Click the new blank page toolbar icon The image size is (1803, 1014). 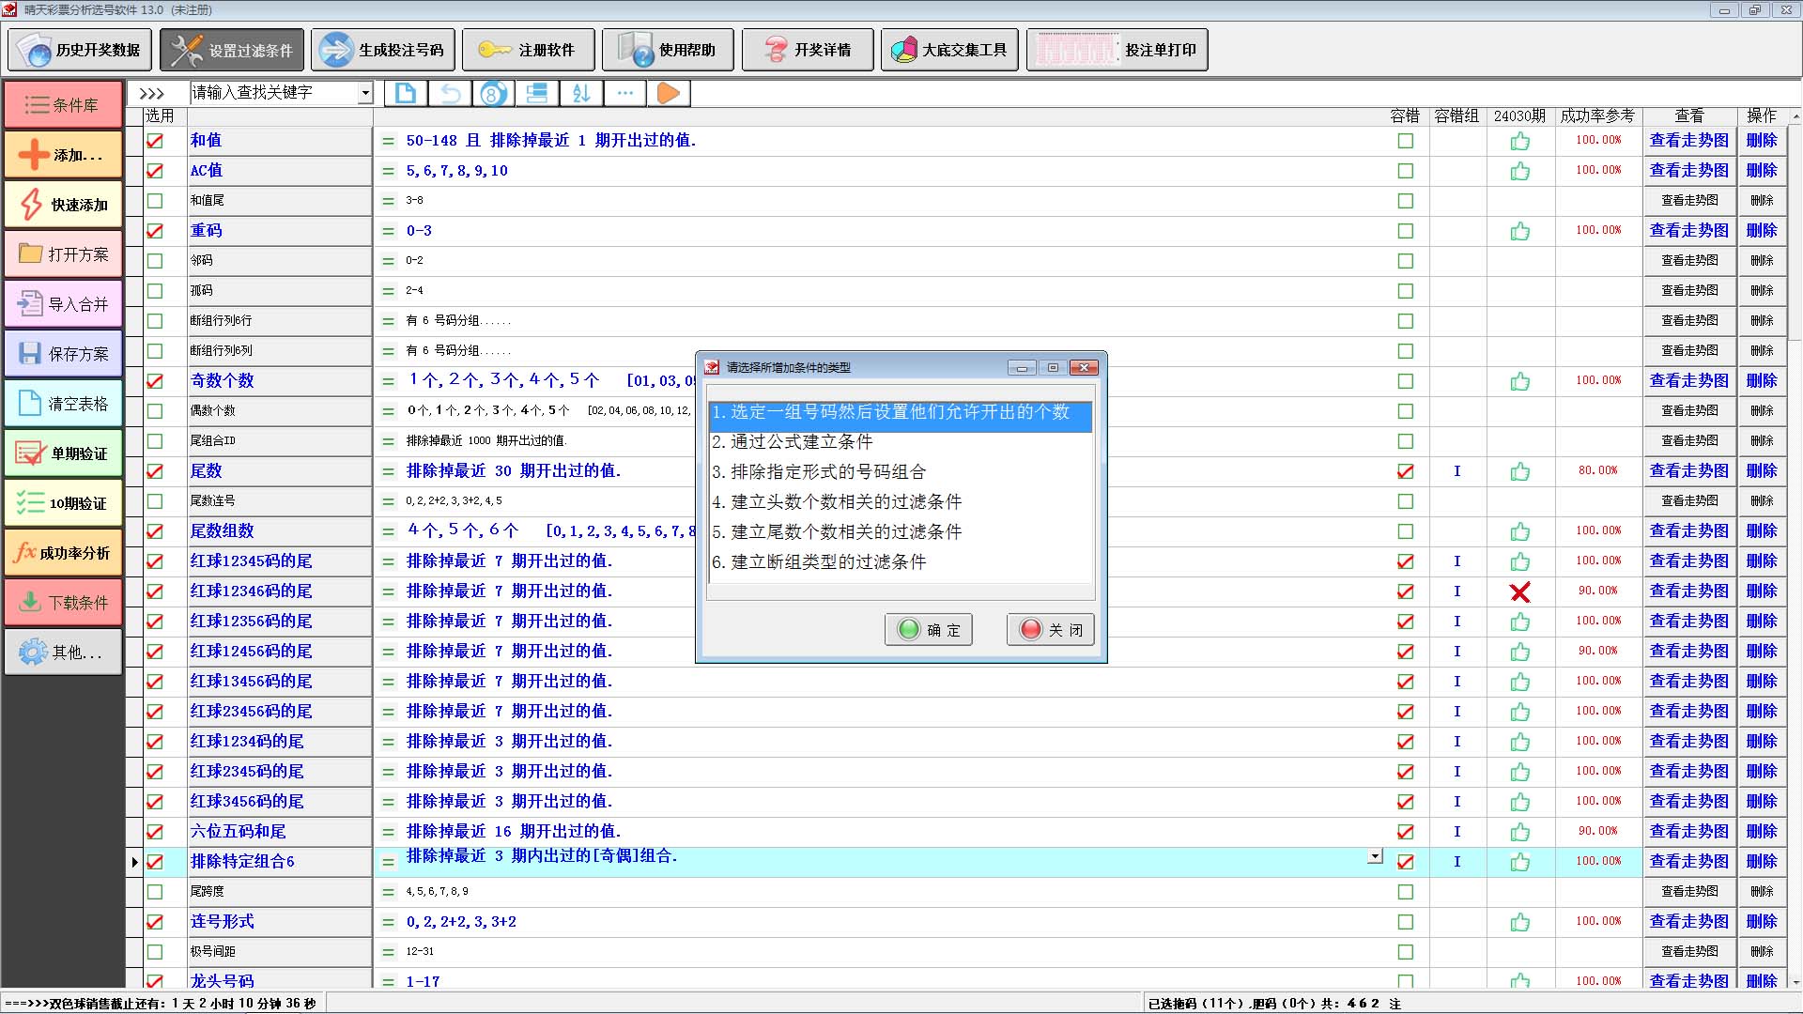coord(406,93)
